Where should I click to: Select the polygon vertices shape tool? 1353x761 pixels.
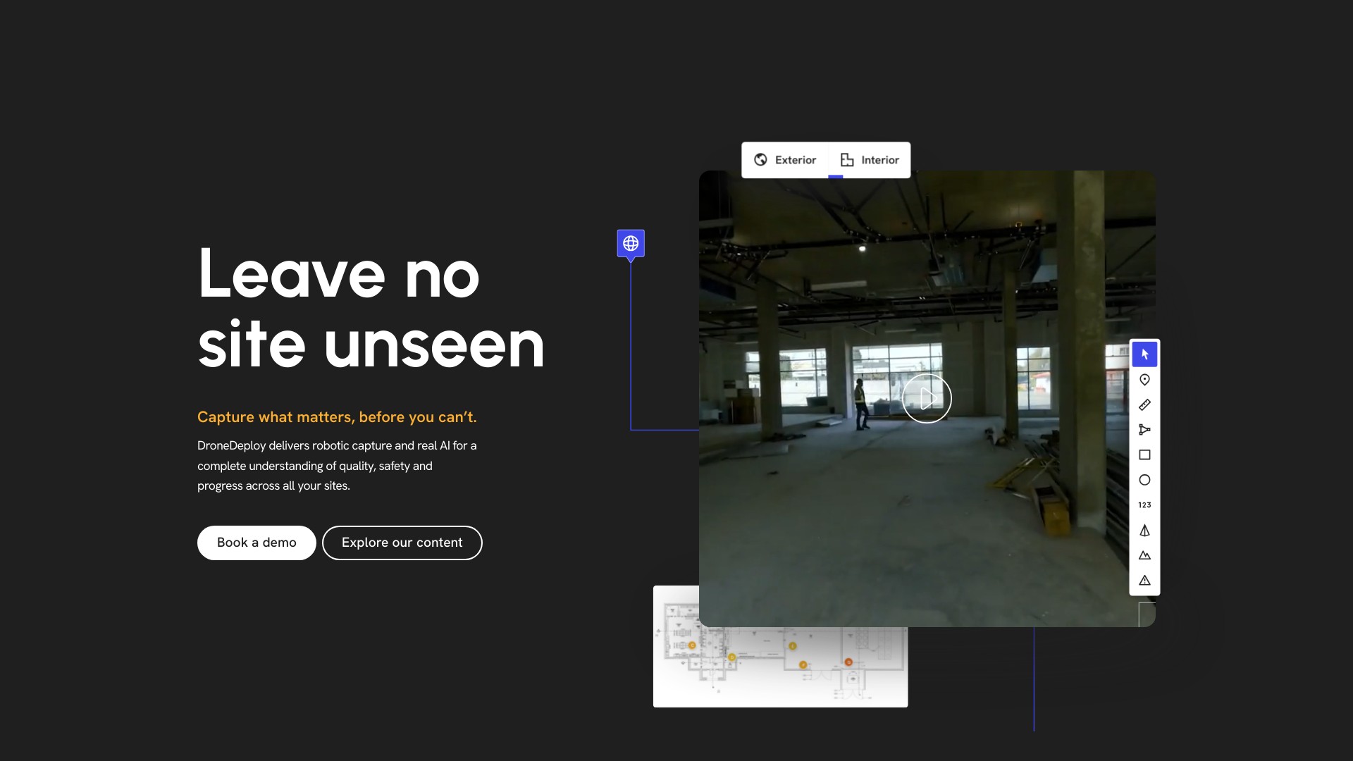click(x=1144, y=430)
